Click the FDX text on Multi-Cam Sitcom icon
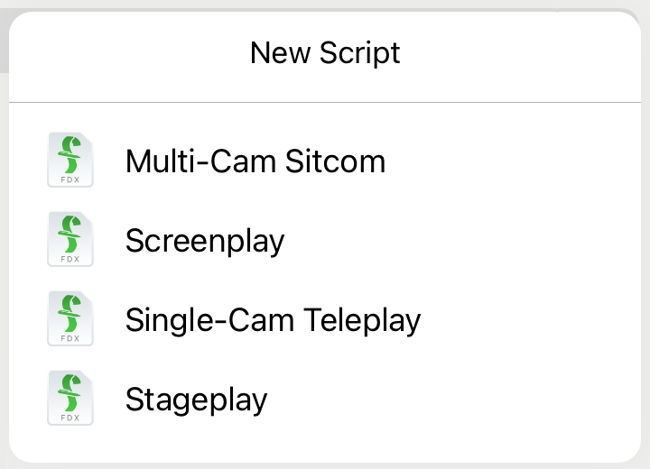The width and height of the screenshot is (650, 469). pyautogui.click(x=70, y=179)
